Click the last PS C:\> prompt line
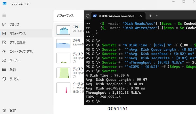The image size is (196, 114). pos(93,101)
